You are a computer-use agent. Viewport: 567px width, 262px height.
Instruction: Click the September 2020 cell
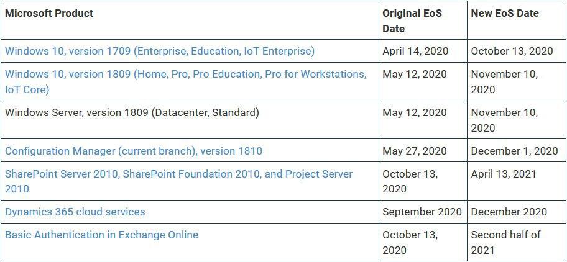(x=422, y=212)
